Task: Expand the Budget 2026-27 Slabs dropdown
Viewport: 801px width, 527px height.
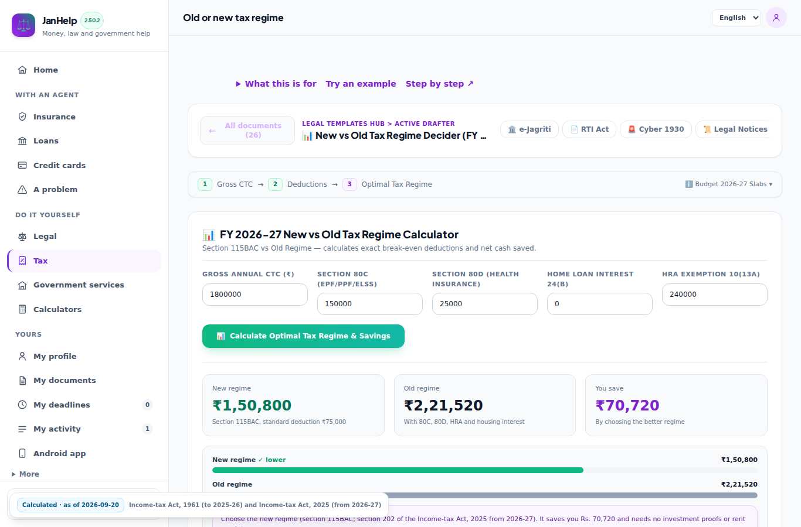Action: 729,184
